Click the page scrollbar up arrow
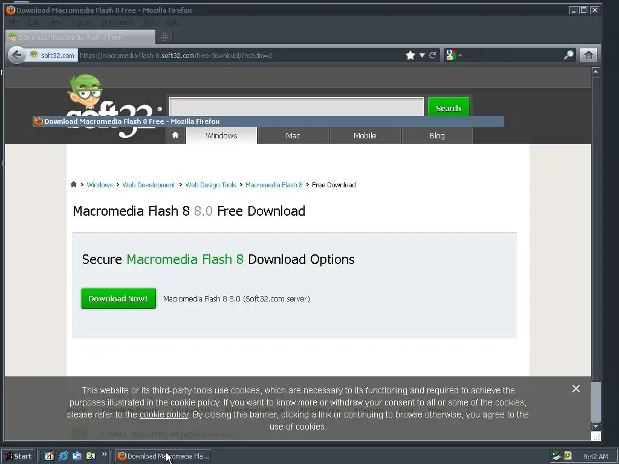The width and height of the screenshot is (619, 464). coord(595,71)
